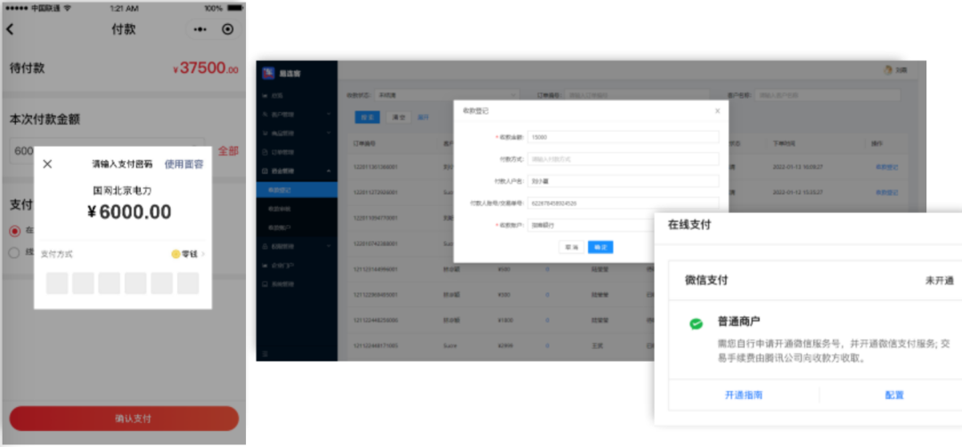The width and height of the screenshot is (962, 447).
Task: Open the 零钱 payment method selector
Action: pyautogui.click(x=189, y=254)
